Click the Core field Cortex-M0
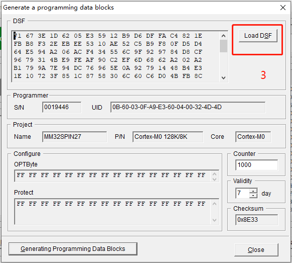Viewport: 292px width, 263px height. (253, 137)
